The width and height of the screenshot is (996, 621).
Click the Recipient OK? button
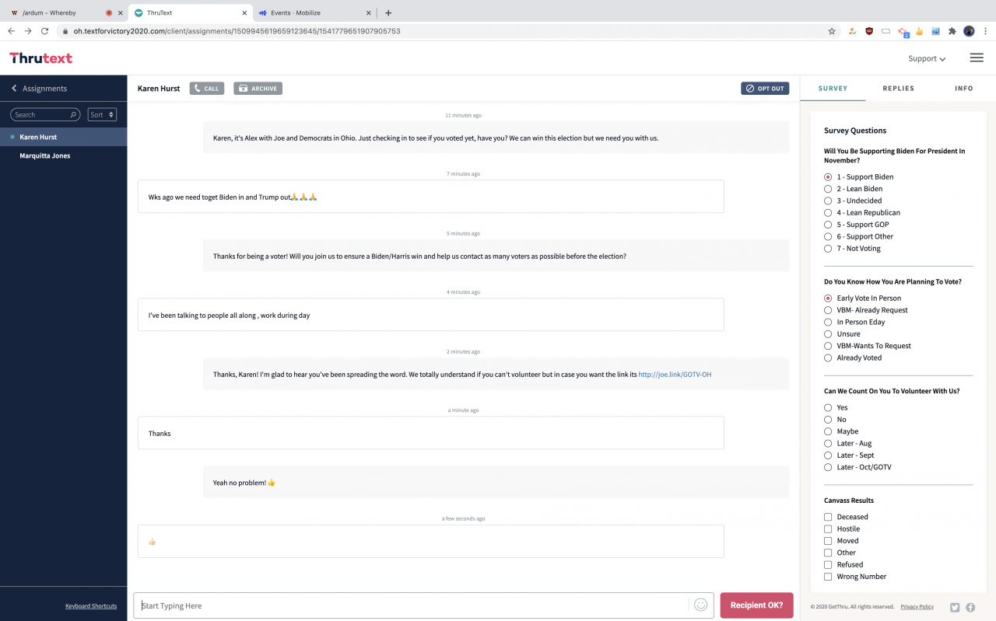point(757,605)
